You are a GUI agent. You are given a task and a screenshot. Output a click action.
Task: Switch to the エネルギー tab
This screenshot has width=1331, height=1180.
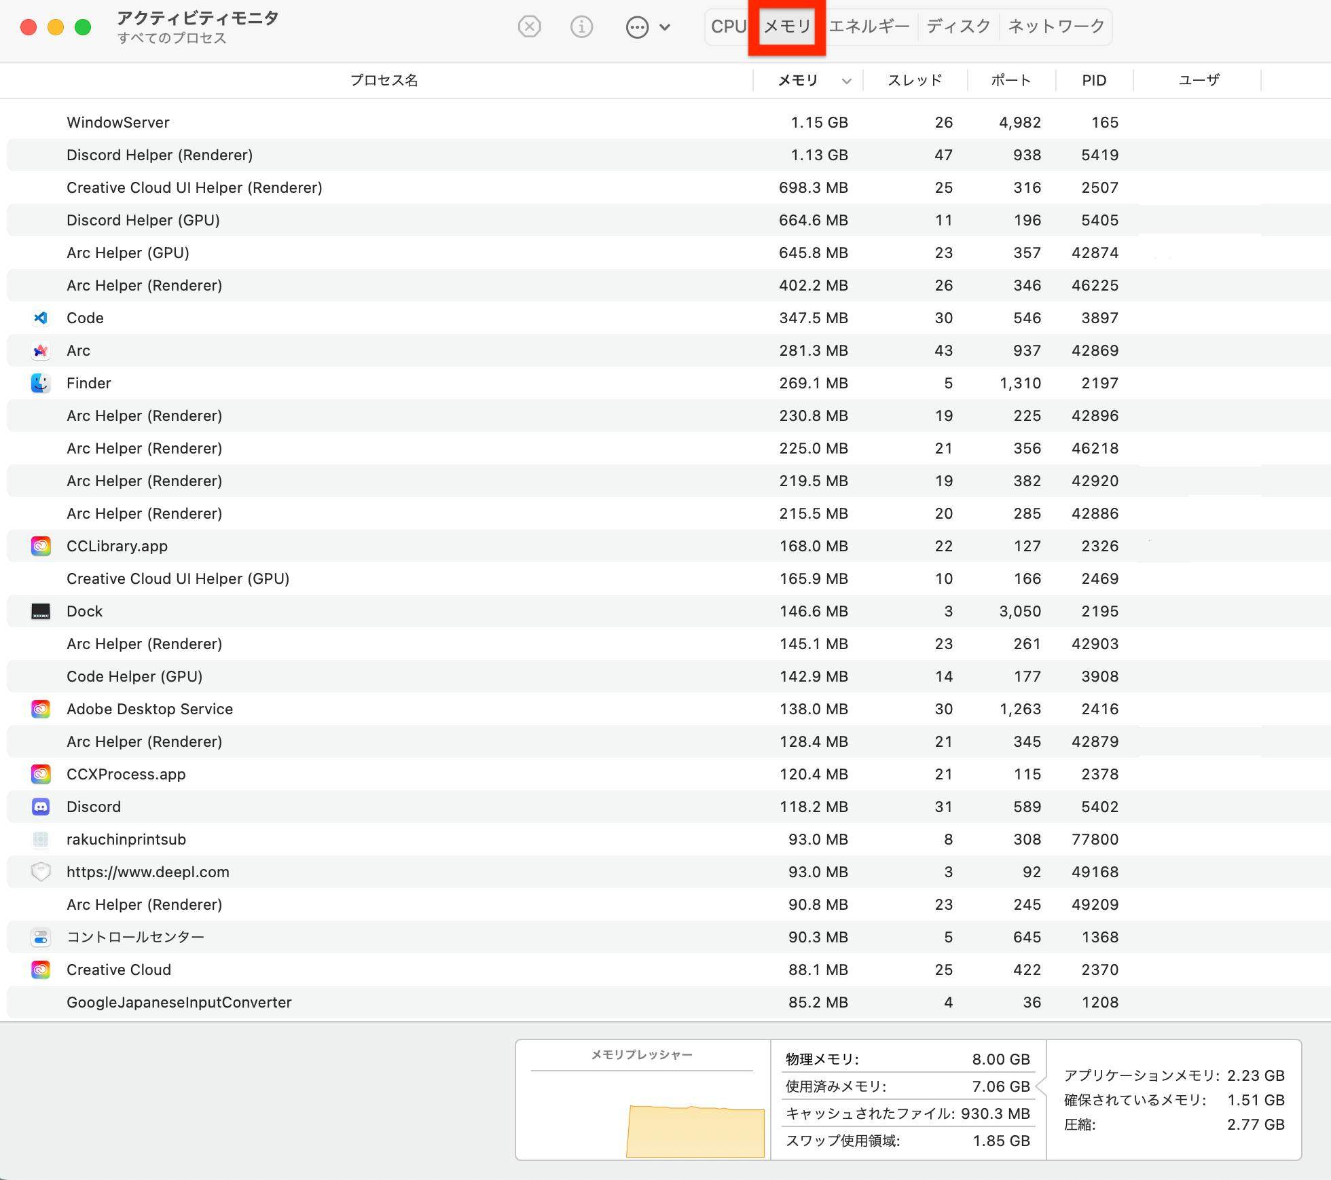coord(869,26)
